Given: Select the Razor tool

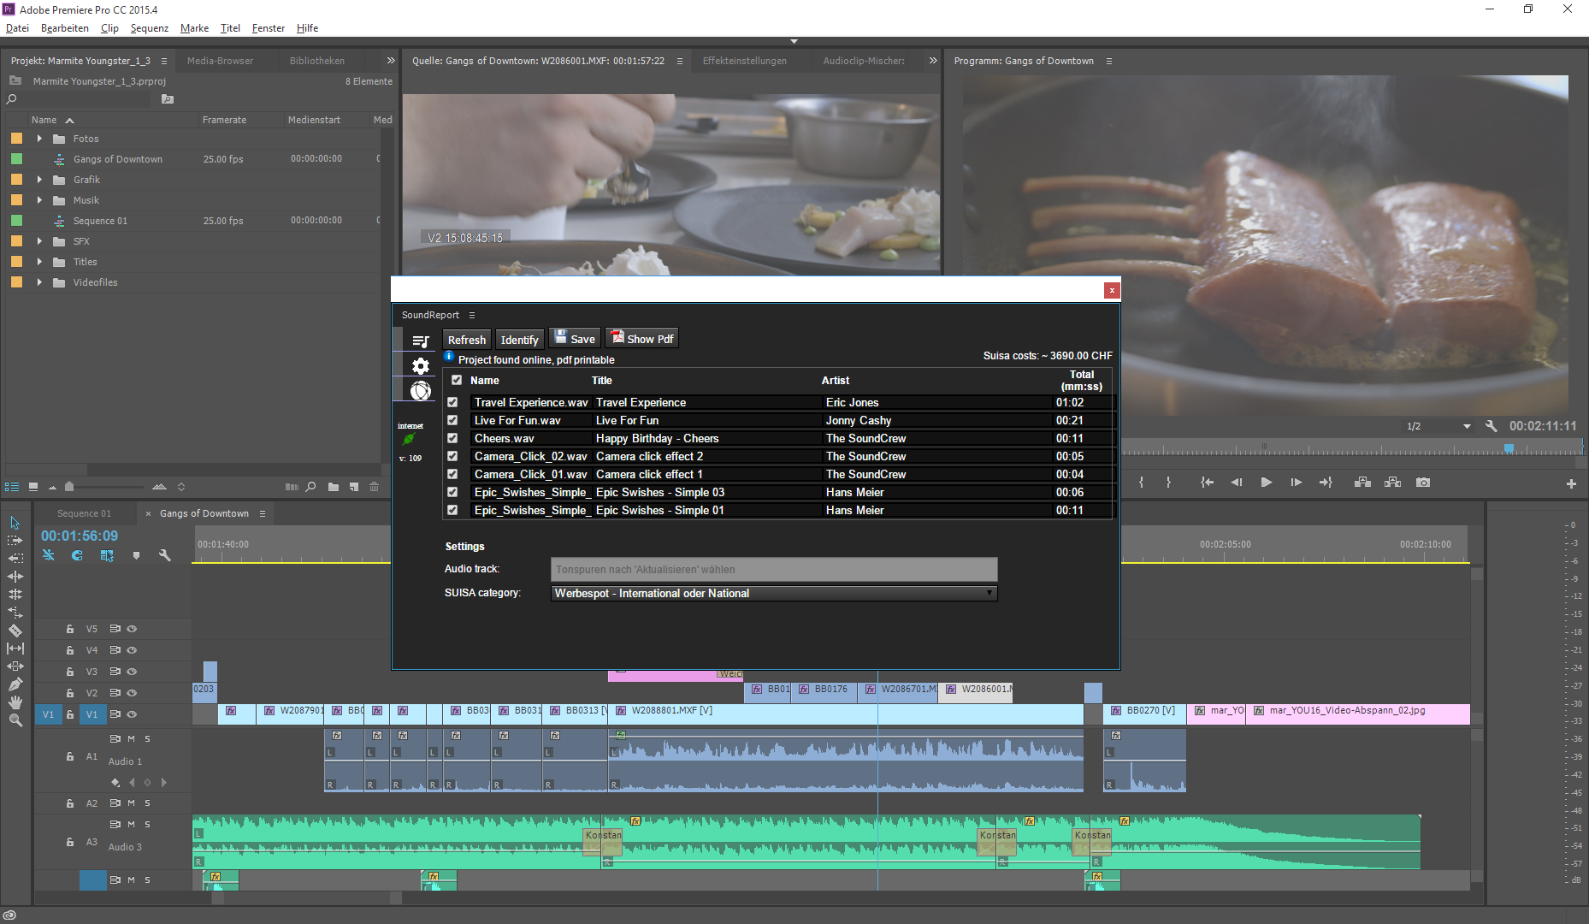Looking at the screenshot, I should pos(15,631).
